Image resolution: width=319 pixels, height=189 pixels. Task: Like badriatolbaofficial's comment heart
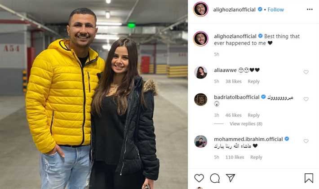point(306,99)
